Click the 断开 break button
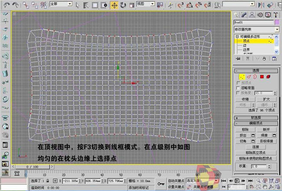The height and width of the screenshot is (191, 282). 266,129
